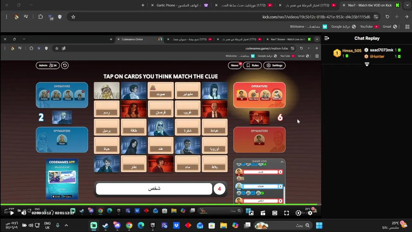Open Google خرائط bookmark

click(343, 27)
